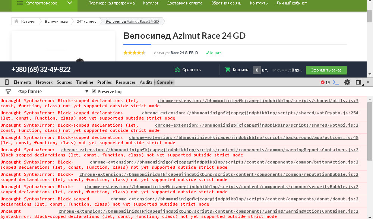Go to Доставка и оплата page

pyautogui.click(x=184, y=3)
